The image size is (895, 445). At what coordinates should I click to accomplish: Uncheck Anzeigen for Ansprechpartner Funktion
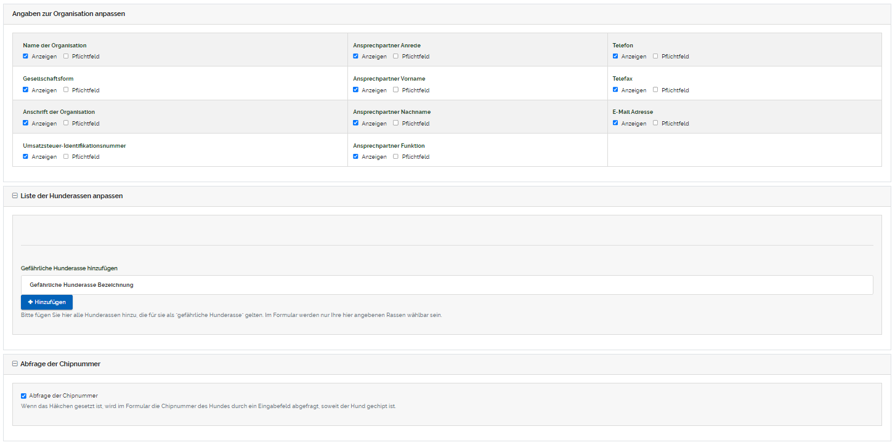click(x=356, y=156)
